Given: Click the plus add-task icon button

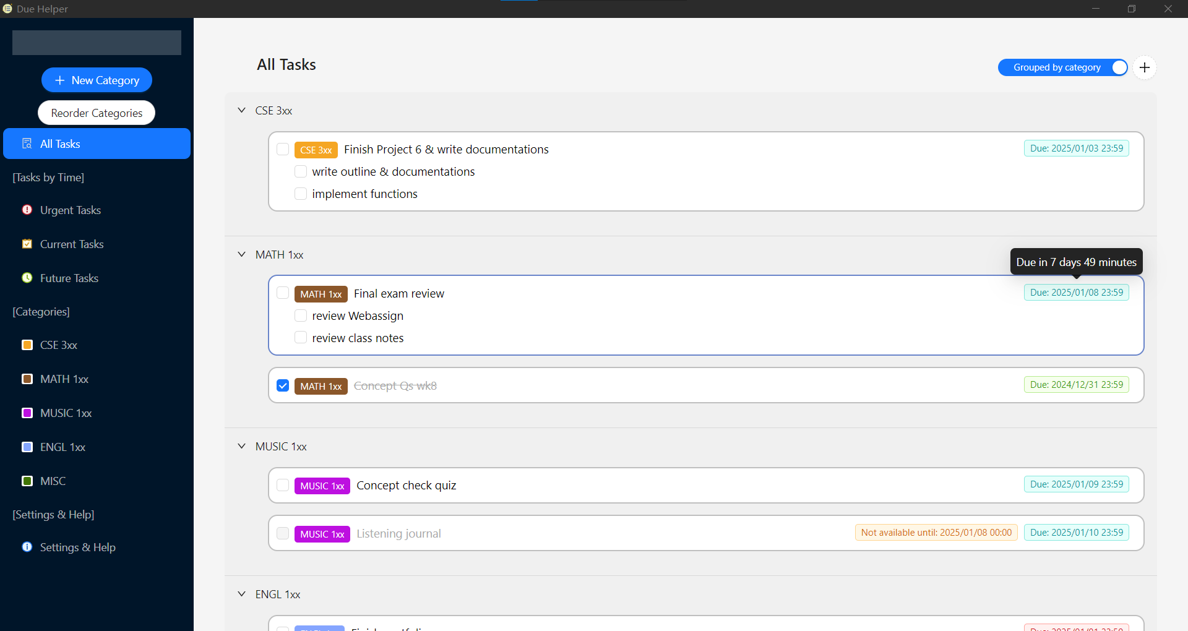Looking at the screenshot, I should [1144, 67].
